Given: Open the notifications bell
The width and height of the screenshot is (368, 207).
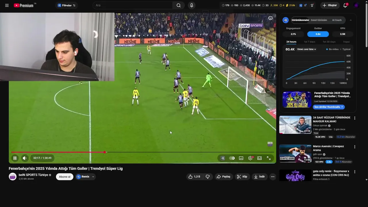Looking at the screenshot, I should 345,5.
